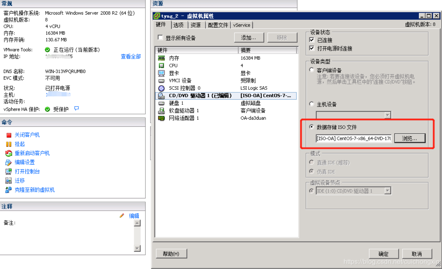Select the 直通 IDE (推荐) radio option

(312, 162)
